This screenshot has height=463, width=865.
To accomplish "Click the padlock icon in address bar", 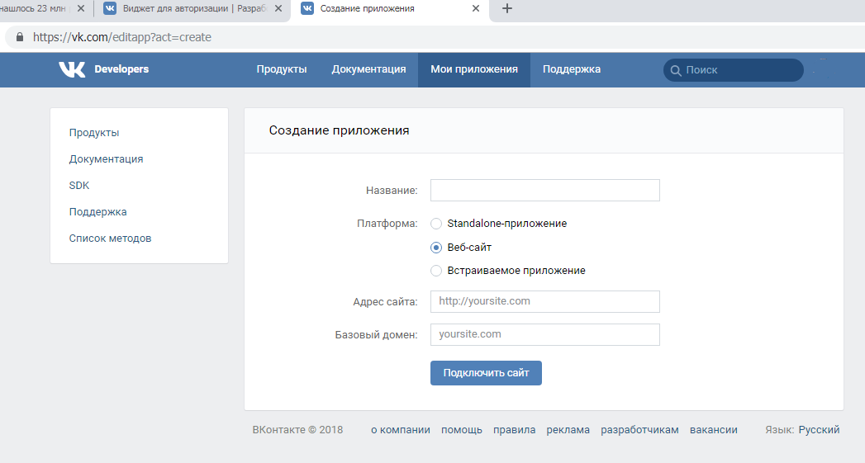I will (20, 37).
